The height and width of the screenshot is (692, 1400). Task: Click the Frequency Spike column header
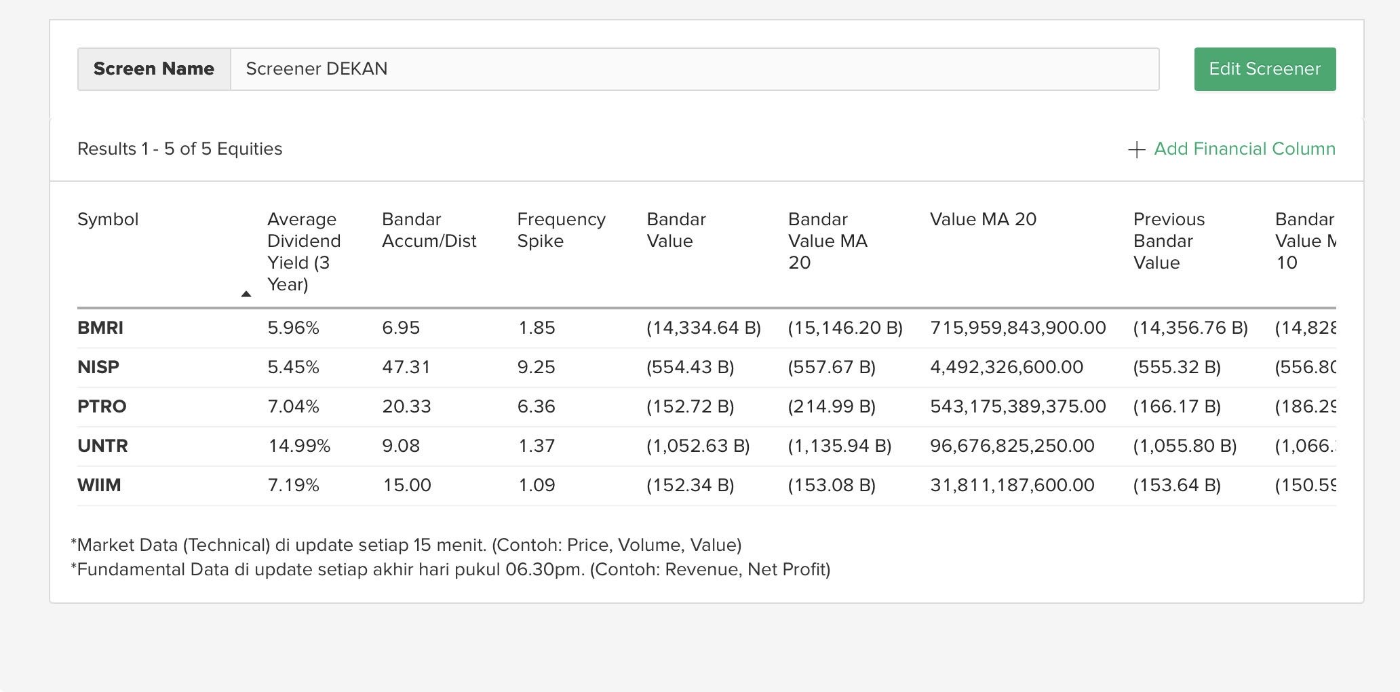pyautogui.click(x=561, y=231)
